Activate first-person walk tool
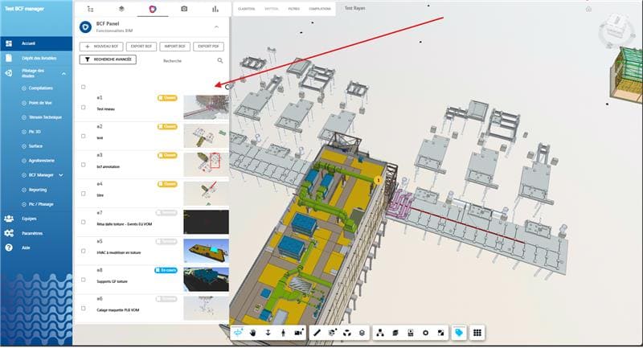The image size is (643, 348). click(282, 332)
